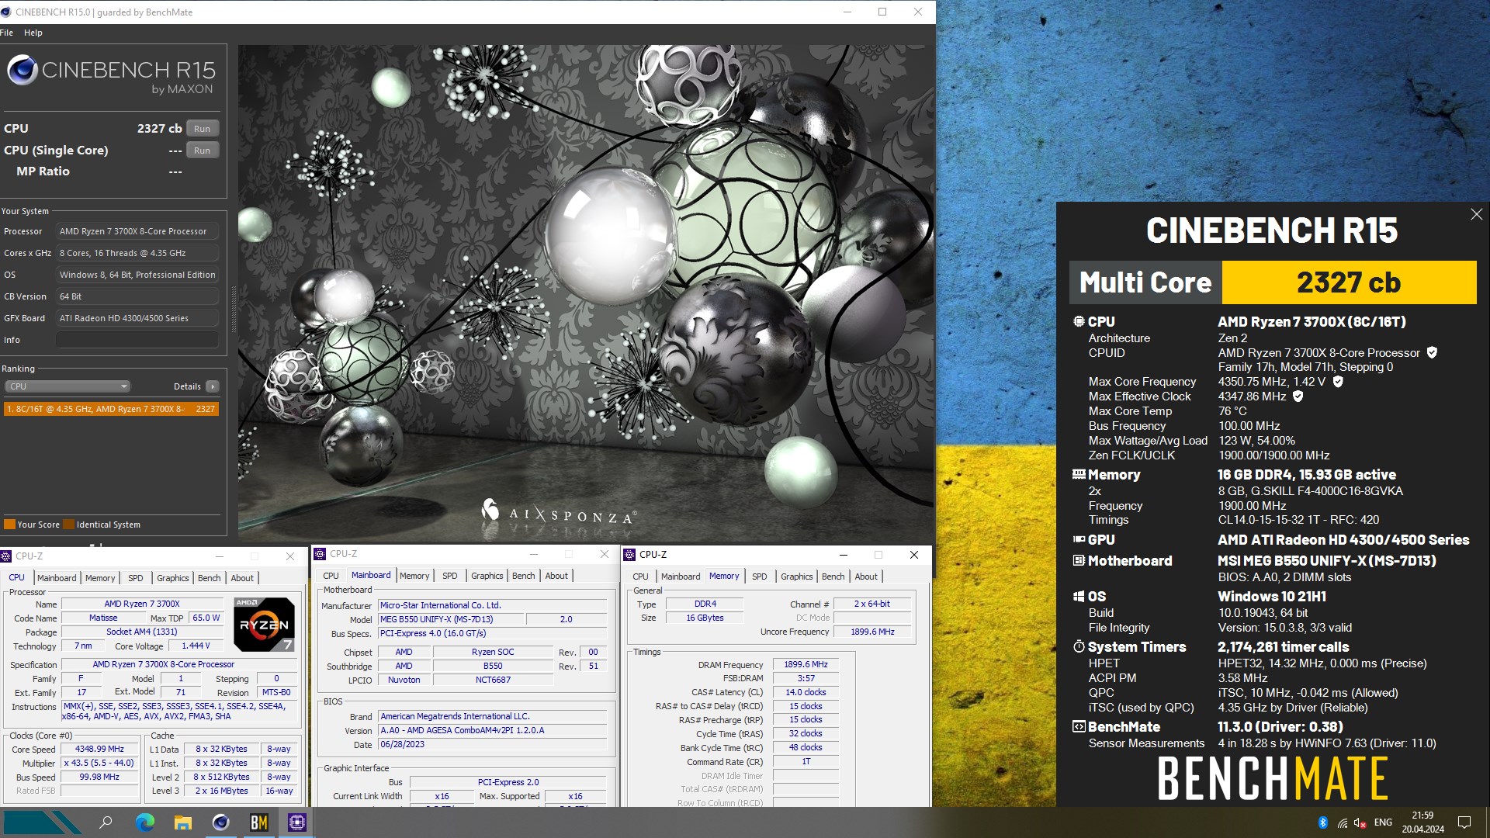
Task: Click the Processor name field in Cinebench
Action: point(137,231)
